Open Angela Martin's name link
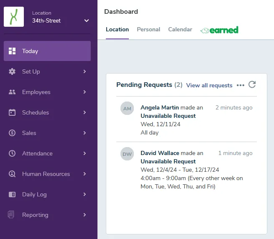Image resolution: width=274 pixels, height=239 pixels. click(x=160, y=107)
